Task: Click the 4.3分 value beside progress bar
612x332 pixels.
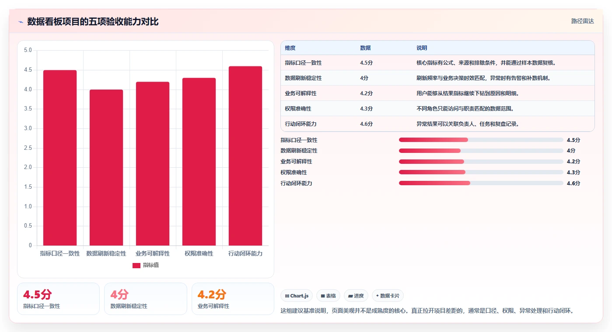Action: pos(573,173)
